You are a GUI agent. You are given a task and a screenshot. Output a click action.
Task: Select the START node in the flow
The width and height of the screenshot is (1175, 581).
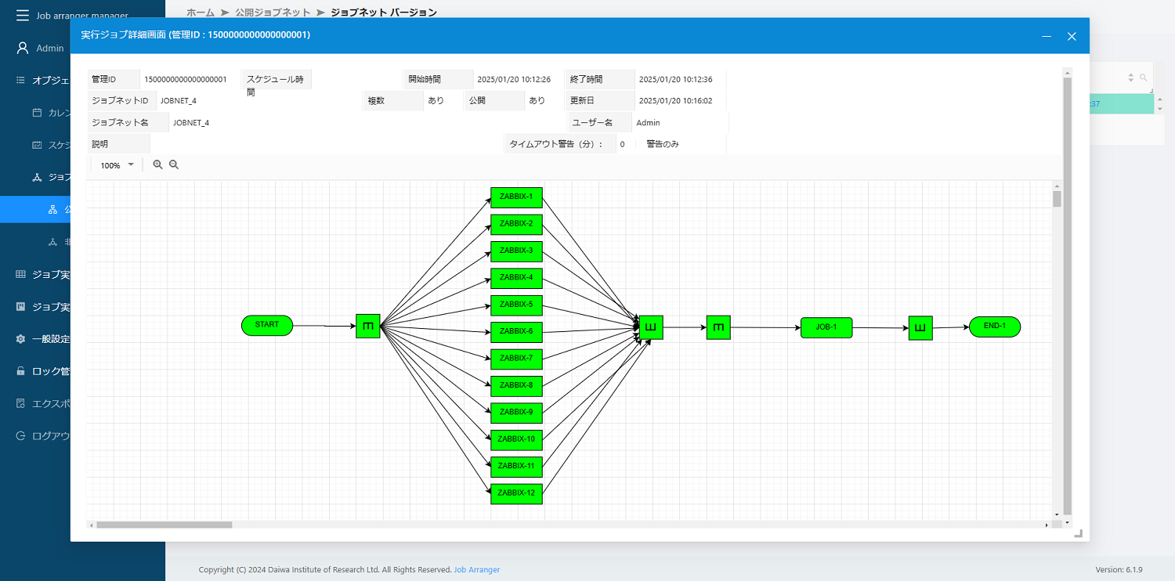[267, 325]
